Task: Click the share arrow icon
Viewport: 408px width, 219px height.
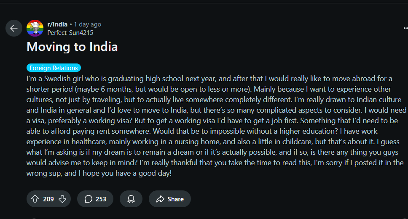Action: pyautogui.click(x=160, y=199)
